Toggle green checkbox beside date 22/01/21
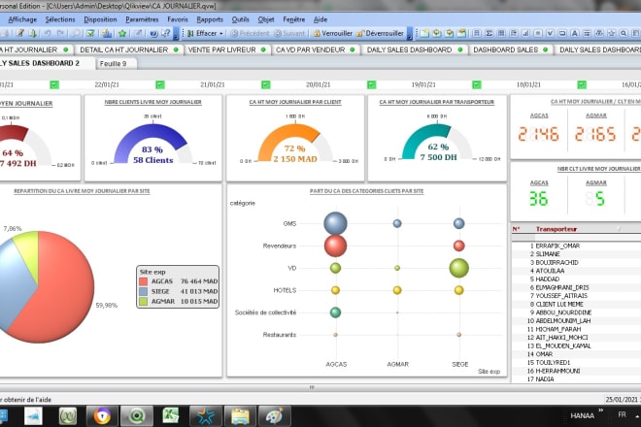Image resolution: width=641 pixels, height=427 pixels. click(160, 84)
